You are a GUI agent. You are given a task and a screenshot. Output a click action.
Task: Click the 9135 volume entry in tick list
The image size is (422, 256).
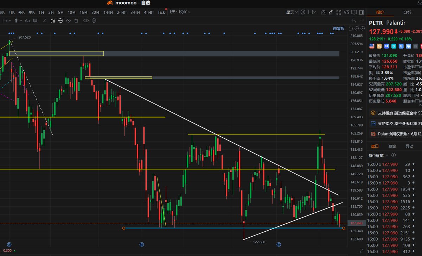point(405,239)
